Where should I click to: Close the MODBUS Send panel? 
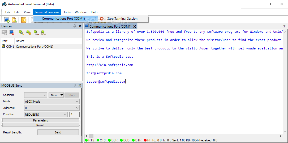pyautogui.click(x=80, y=85)
